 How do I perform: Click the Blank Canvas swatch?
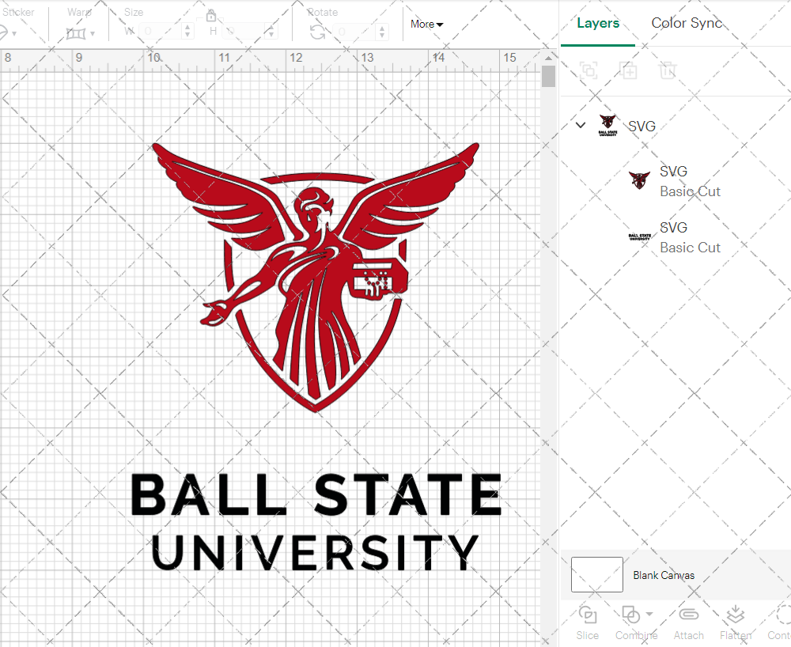pos(596,574)
